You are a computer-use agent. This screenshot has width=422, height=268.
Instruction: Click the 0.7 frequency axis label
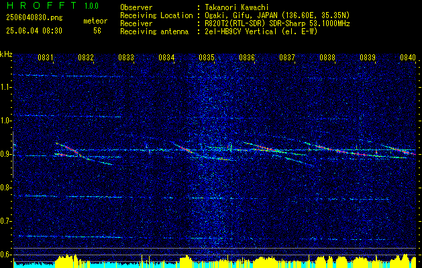5,221
